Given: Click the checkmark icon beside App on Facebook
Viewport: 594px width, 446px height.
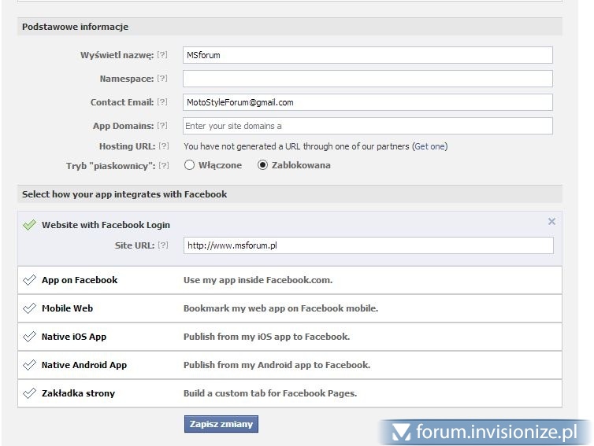Looking at the screenshot, I should pyautogui.click(x=30, y=280).
